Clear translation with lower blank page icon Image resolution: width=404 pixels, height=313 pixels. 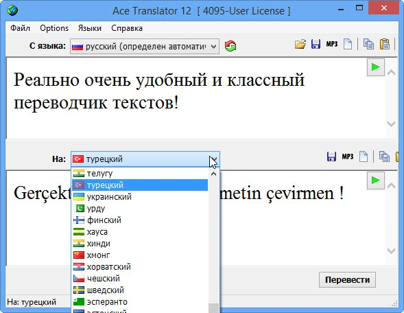point(364,156)
